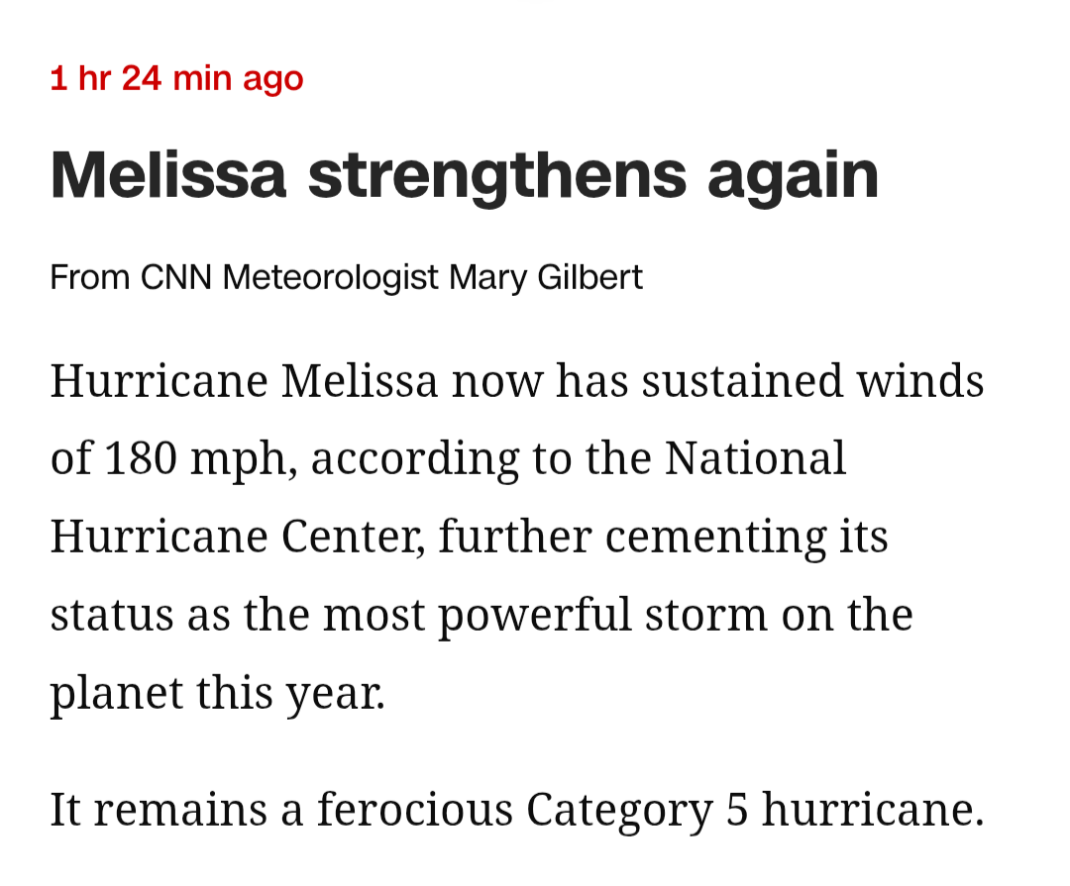Click the phrase 'further cementing its'

[x=664, y=537]
